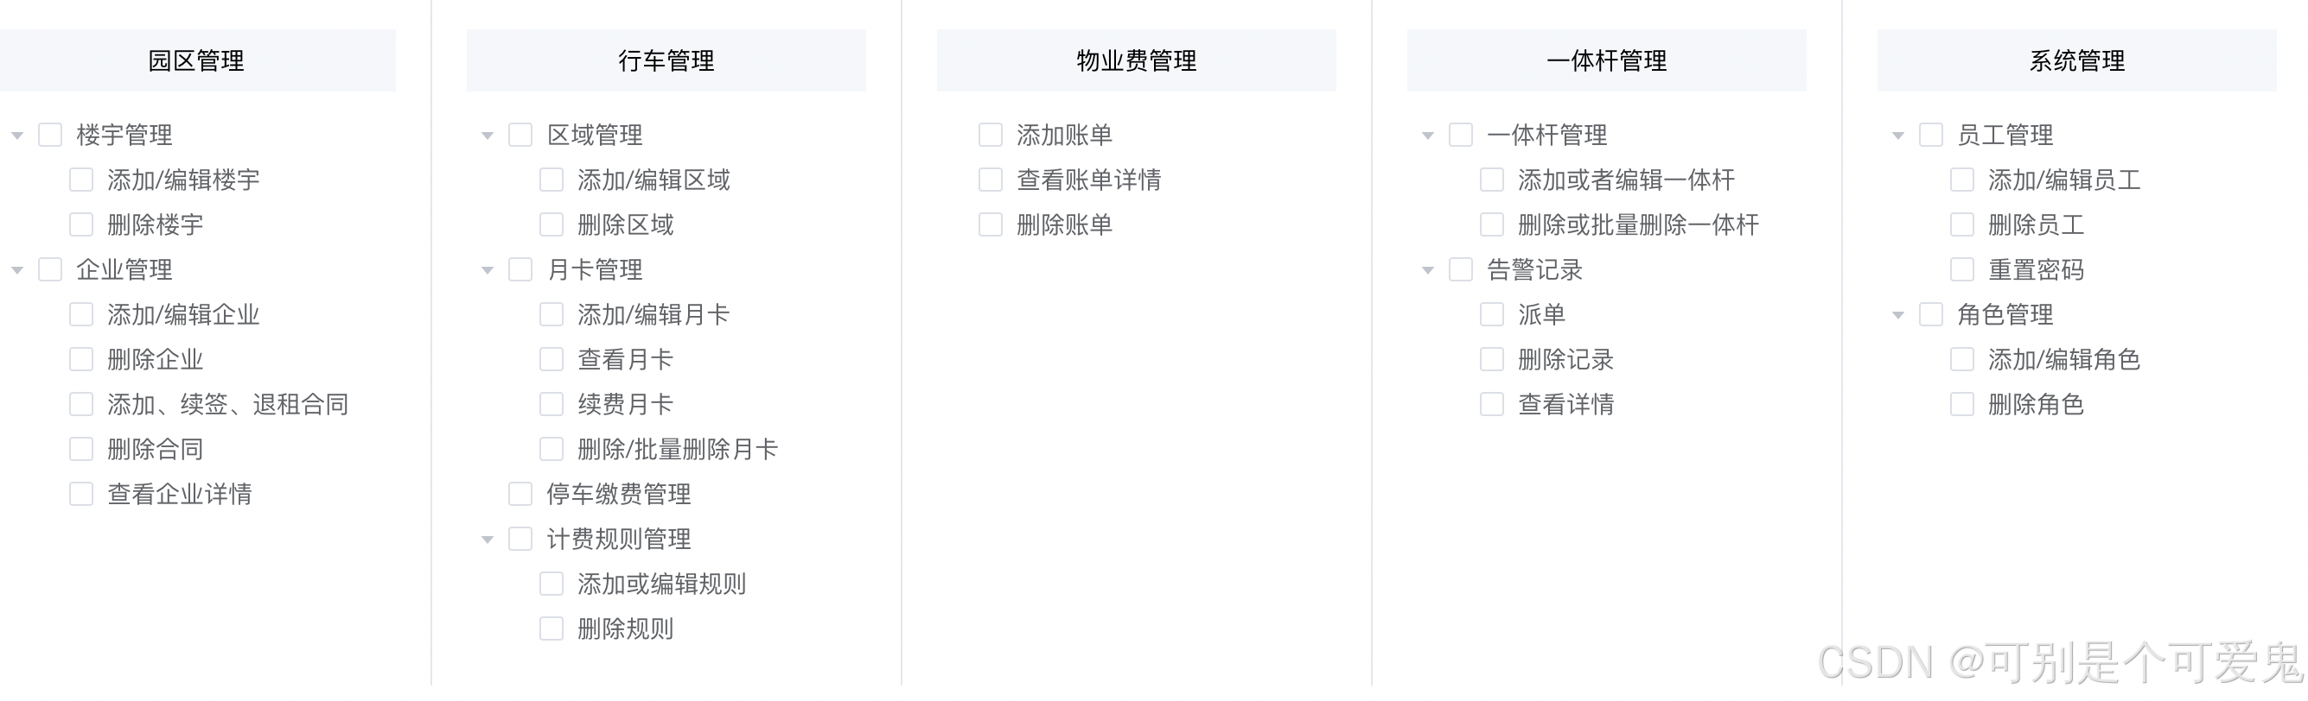2308x701 pixels.
Task: Check 添加/编辑企业 under 企业管理
Action: tap(80, 313)
